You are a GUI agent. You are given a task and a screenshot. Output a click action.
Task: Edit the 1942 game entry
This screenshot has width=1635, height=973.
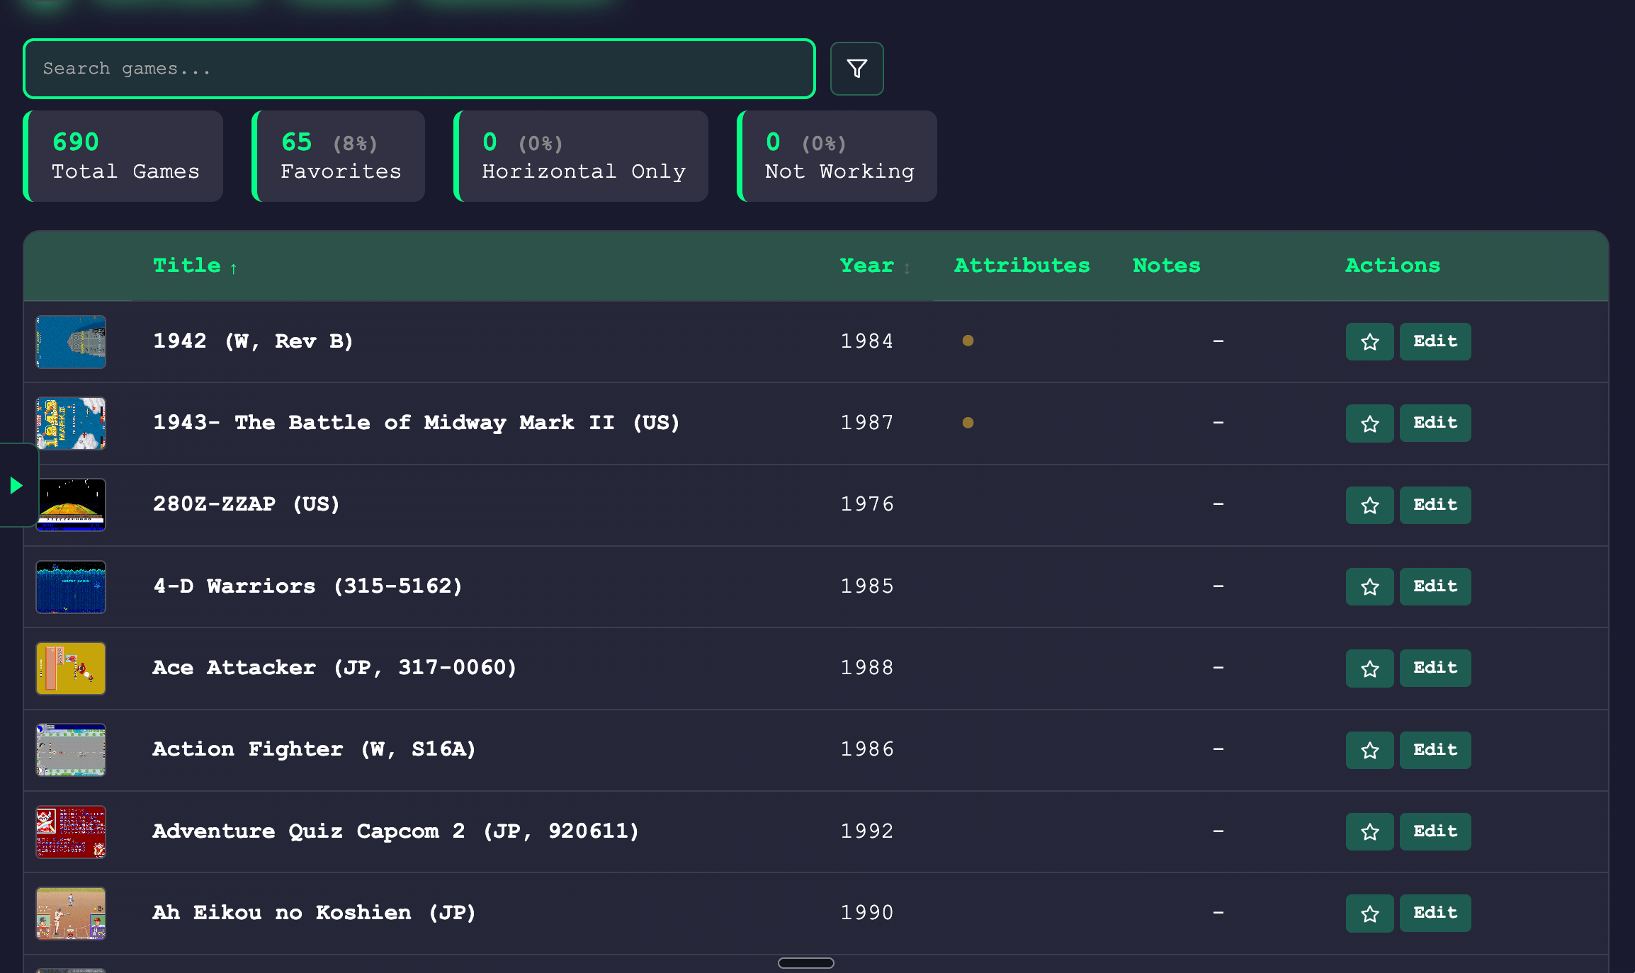1435,341
